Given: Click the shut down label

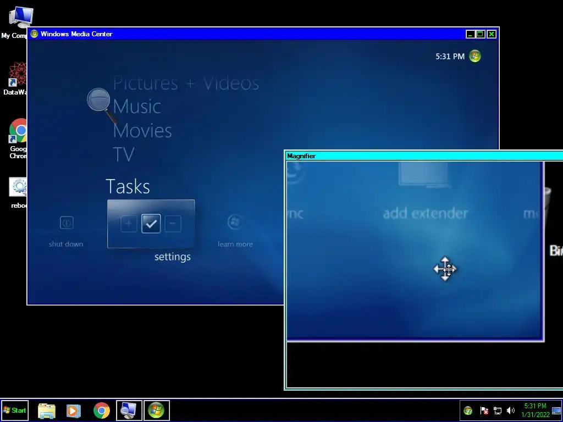Looking at the screenshot, I should click(x=66, y=244).
